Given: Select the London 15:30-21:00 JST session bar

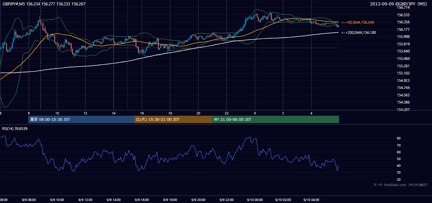Looking at the screenshot, I should coord(173,119).
